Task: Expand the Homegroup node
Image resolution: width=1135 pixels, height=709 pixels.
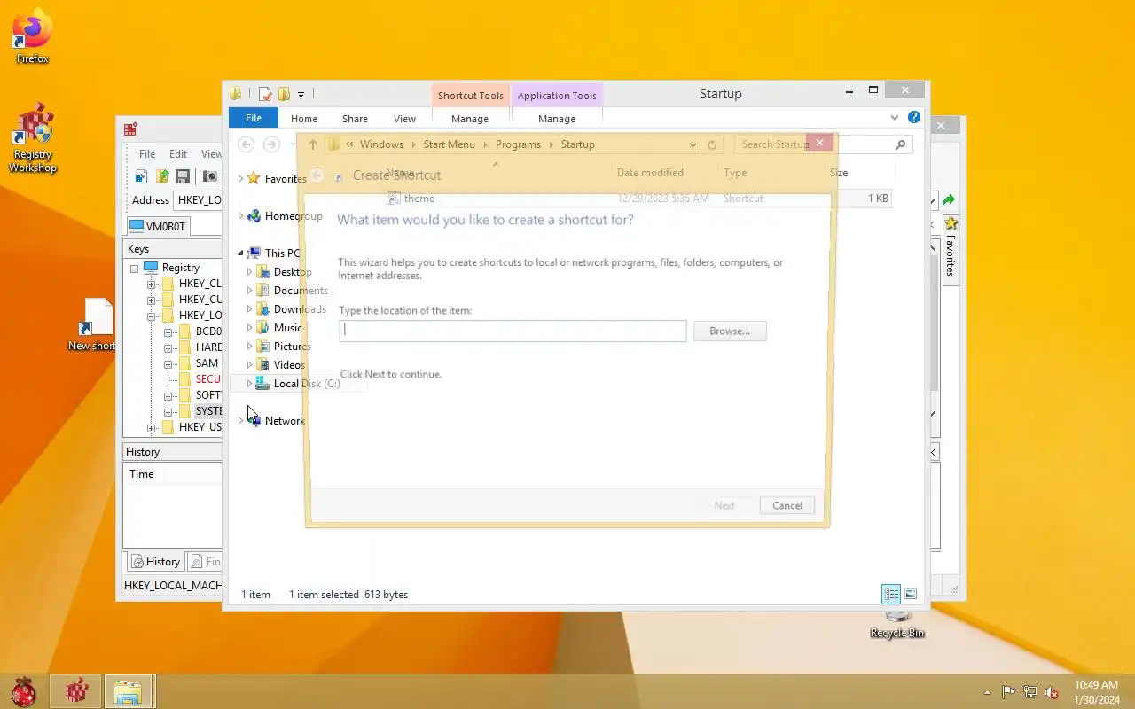Action: [x=240, y=216]
